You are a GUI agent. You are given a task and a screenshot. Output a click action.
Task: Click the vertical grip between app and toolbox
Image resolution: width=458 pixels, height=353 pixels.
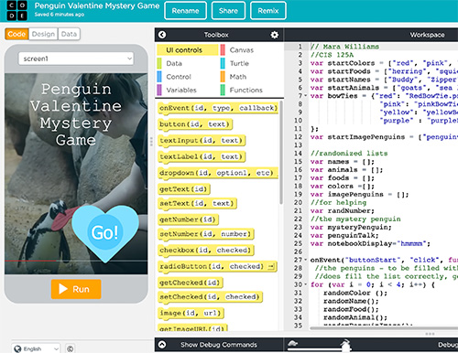151,142
